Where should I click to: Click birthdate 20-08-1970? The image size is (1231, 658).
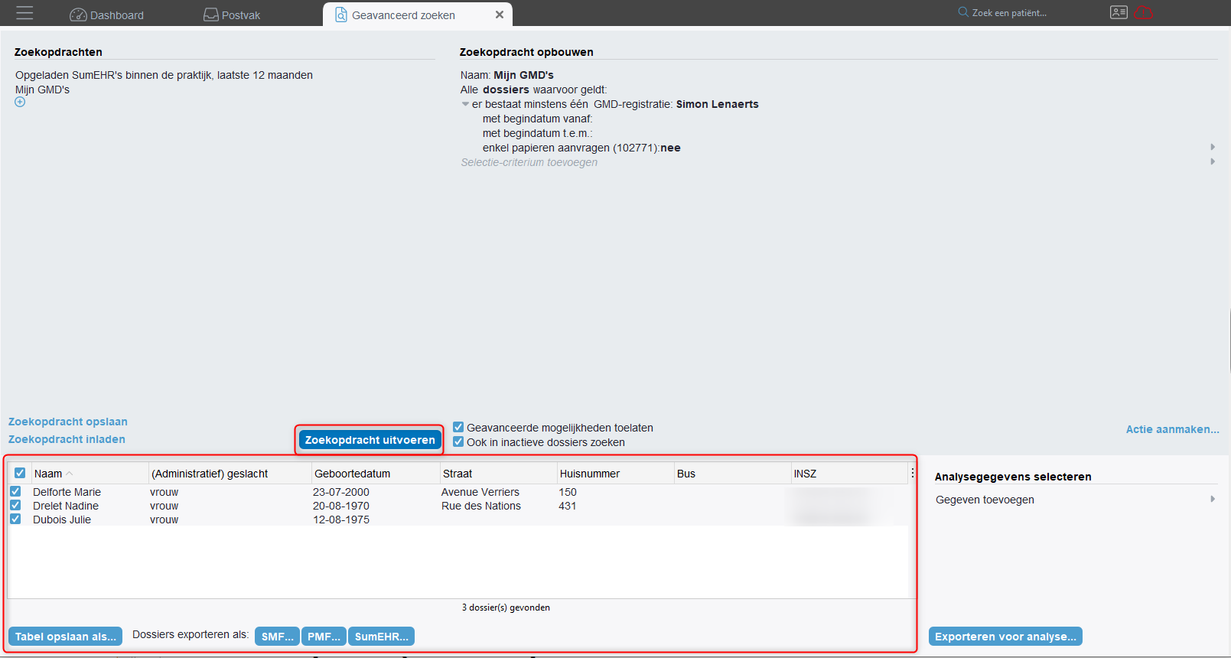tap(341, 506)
